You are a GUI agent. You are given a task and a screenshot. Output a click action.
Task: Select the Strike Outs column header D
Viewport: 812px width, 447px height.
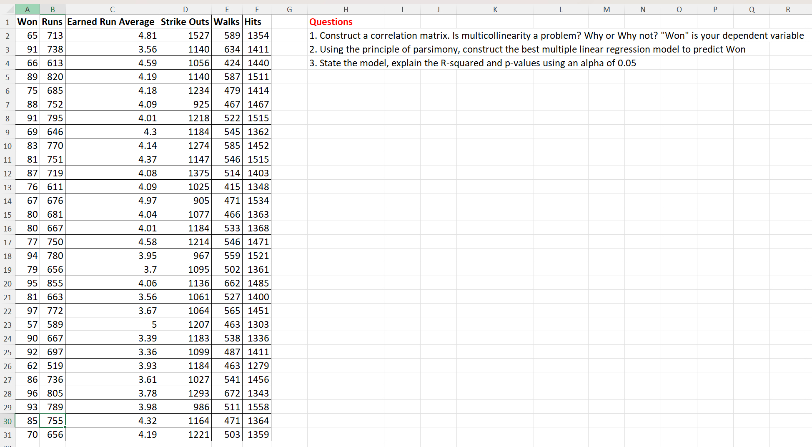pyautogui.click(x=185, y=9)
